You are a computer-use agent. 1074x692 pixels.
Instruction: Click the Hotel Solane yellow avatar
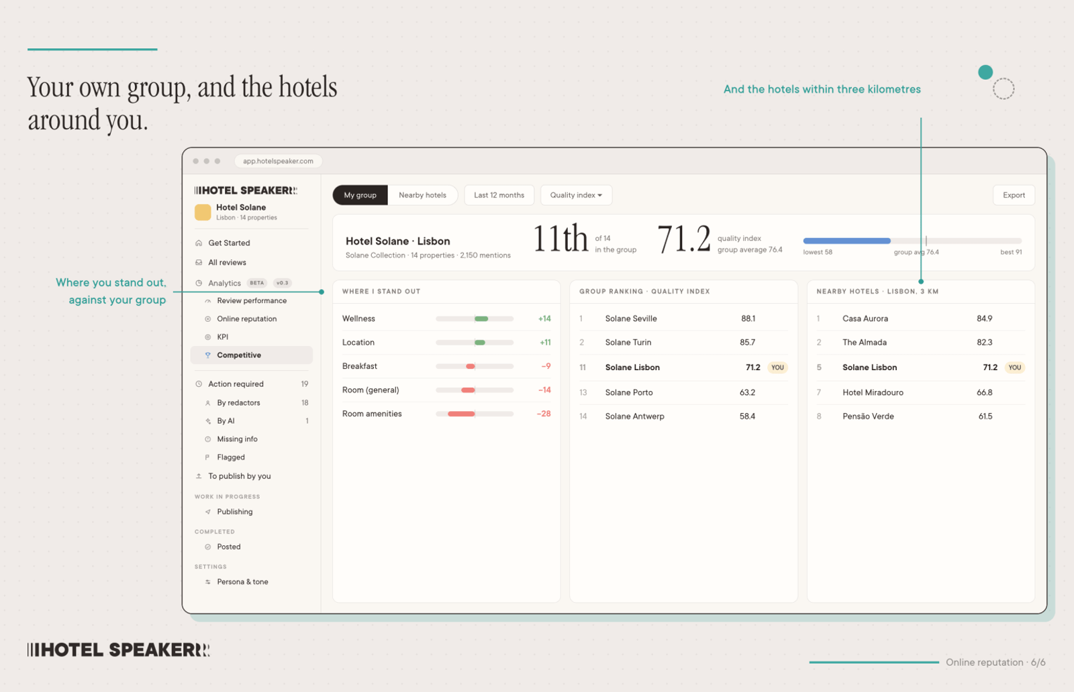pos(203,213)
